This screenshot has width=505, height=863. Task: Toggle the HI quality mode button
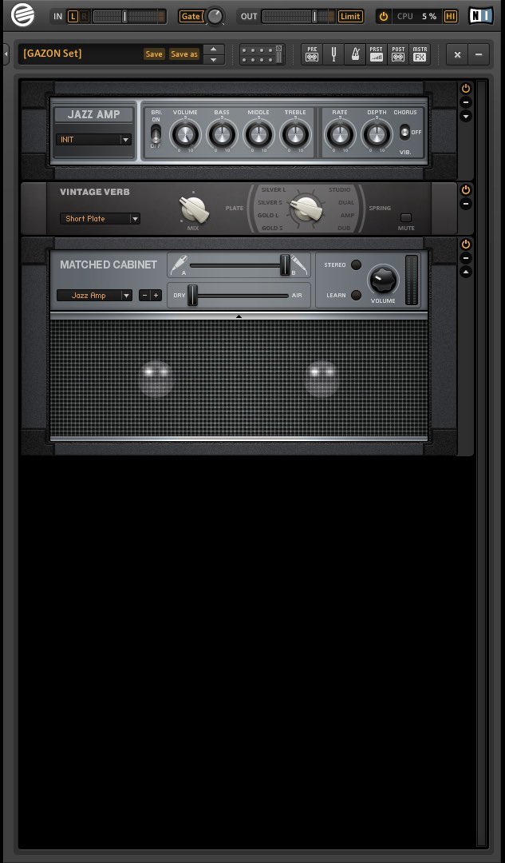click(x=451, y=17)
